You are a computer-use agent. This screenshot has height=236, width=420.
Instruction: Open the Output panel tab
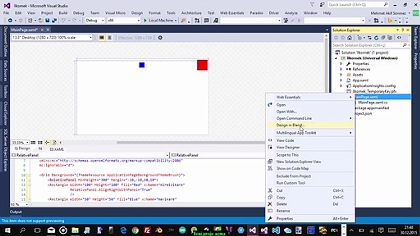(x=15, y=212)
